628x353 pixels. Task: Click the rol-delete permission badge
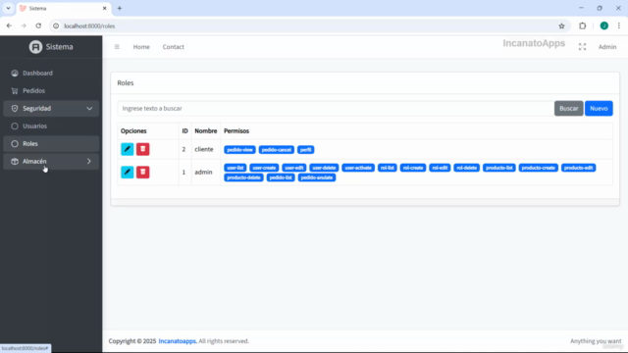(467, 168)
